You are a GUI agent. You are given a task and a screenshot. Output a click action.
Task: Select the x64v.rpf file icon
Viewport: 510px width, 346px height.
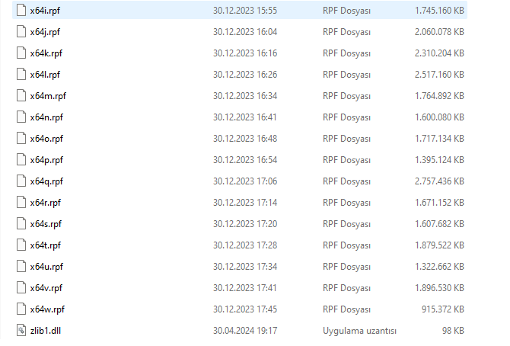[21, 288]
